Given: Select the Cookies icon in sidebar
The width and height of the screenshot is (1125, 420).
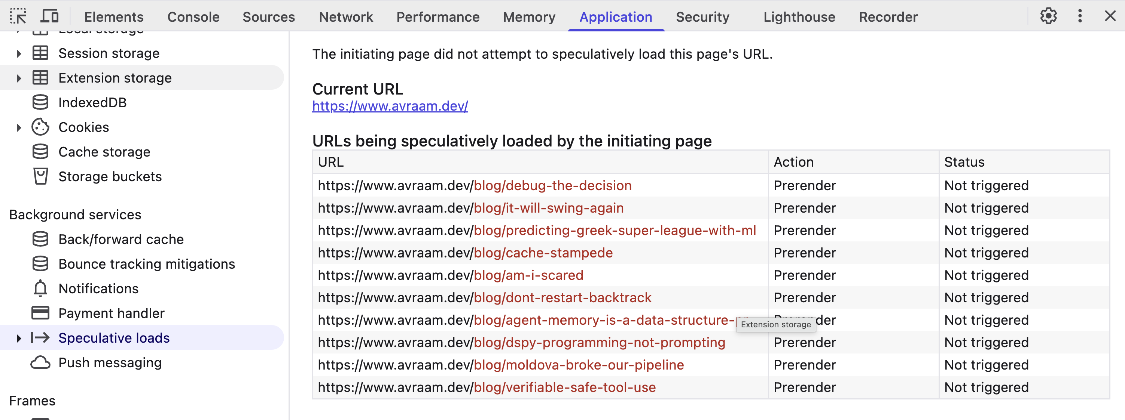Looking at the screenshot, I should click(41, 127).
